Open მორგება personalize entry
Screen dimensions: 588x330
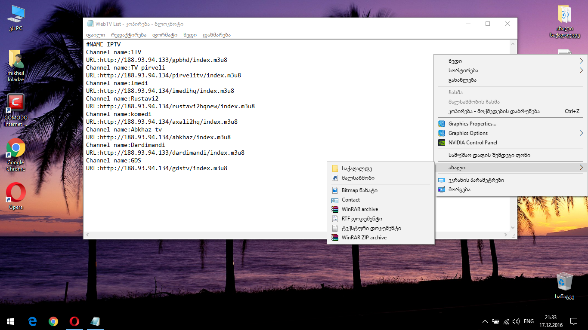pos(511,189)
